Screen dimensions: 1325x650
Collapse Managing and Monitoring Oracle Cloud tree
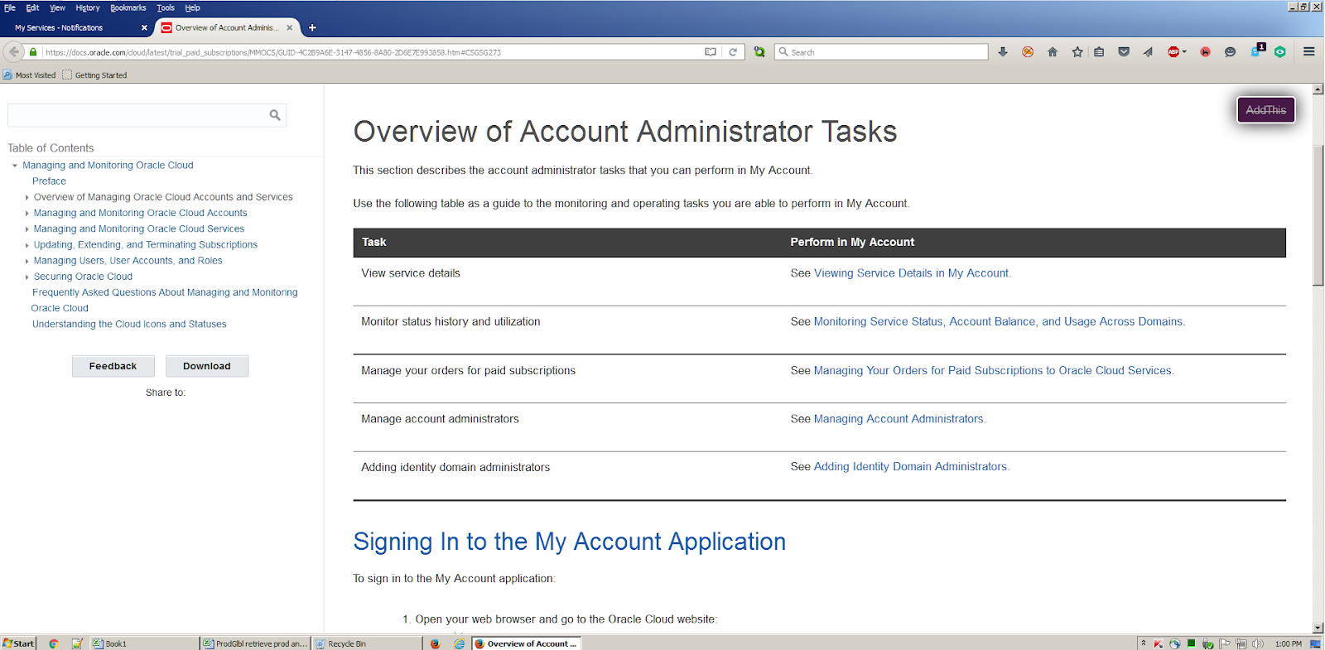pyautogui.click(x=15, y=166)
